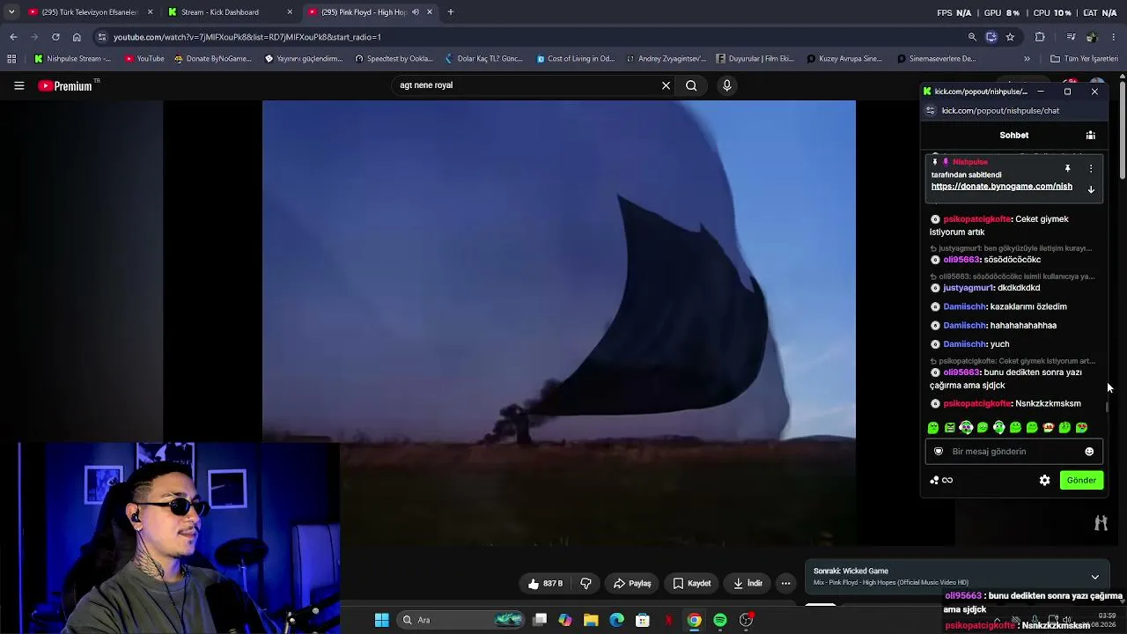Show hidden bookmarks overflow chevron

pyautogui.click(x=1027, y=59)
